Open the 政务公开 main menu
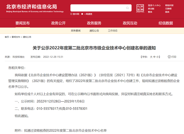 pos(58,23)
